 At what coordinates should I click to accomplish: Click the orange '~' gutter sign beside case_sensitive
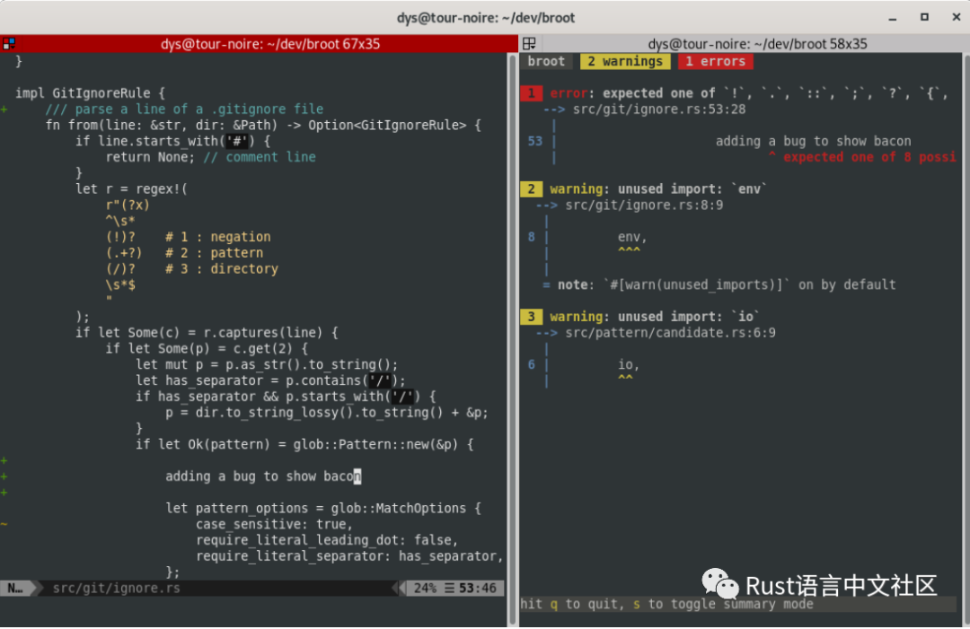pos(4,525)
